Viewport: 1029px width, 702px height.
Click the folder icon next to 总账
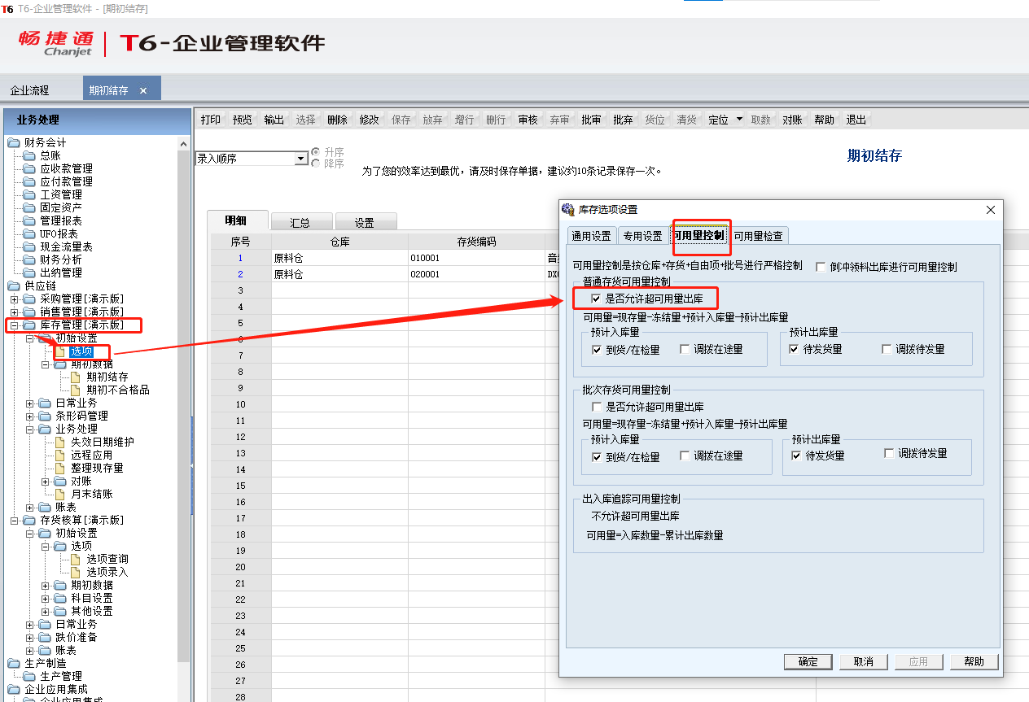[x=29, y=155]
